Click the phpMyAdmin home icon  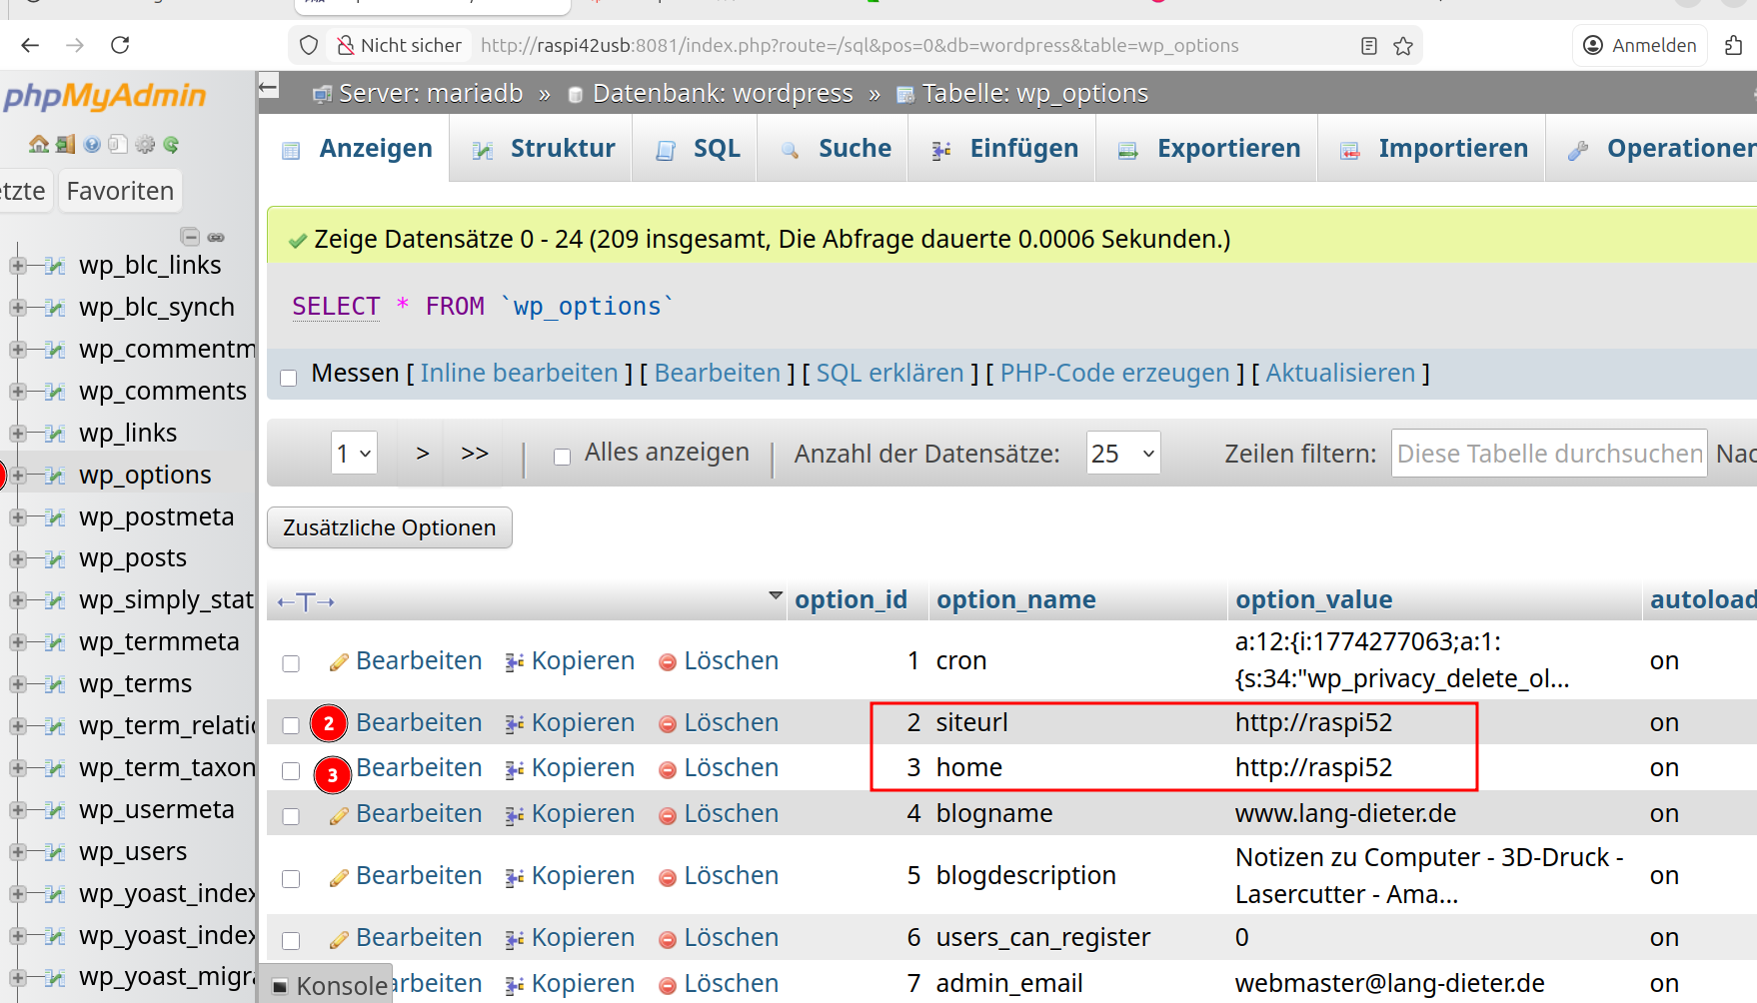39,144
